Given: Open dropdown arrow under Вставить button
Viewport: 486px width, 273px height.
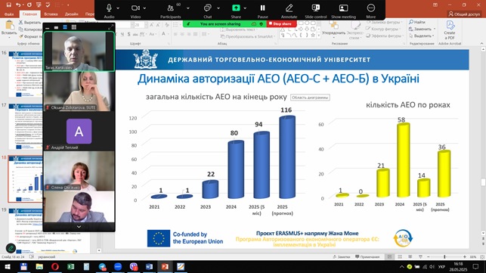Looking at the screenshot, I should 9,37.
